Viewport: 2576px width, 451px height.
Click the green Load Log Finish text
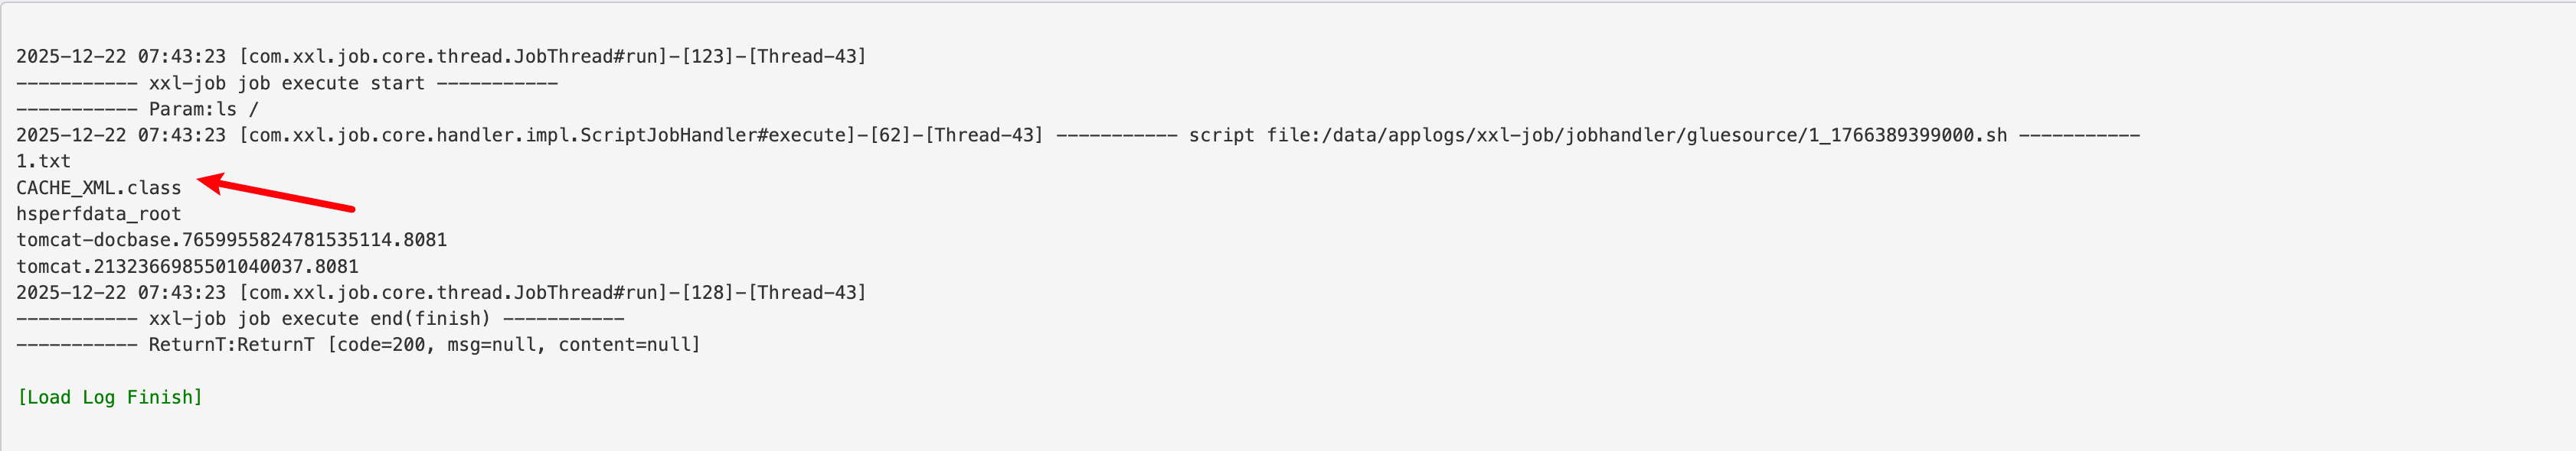point(110,397)
